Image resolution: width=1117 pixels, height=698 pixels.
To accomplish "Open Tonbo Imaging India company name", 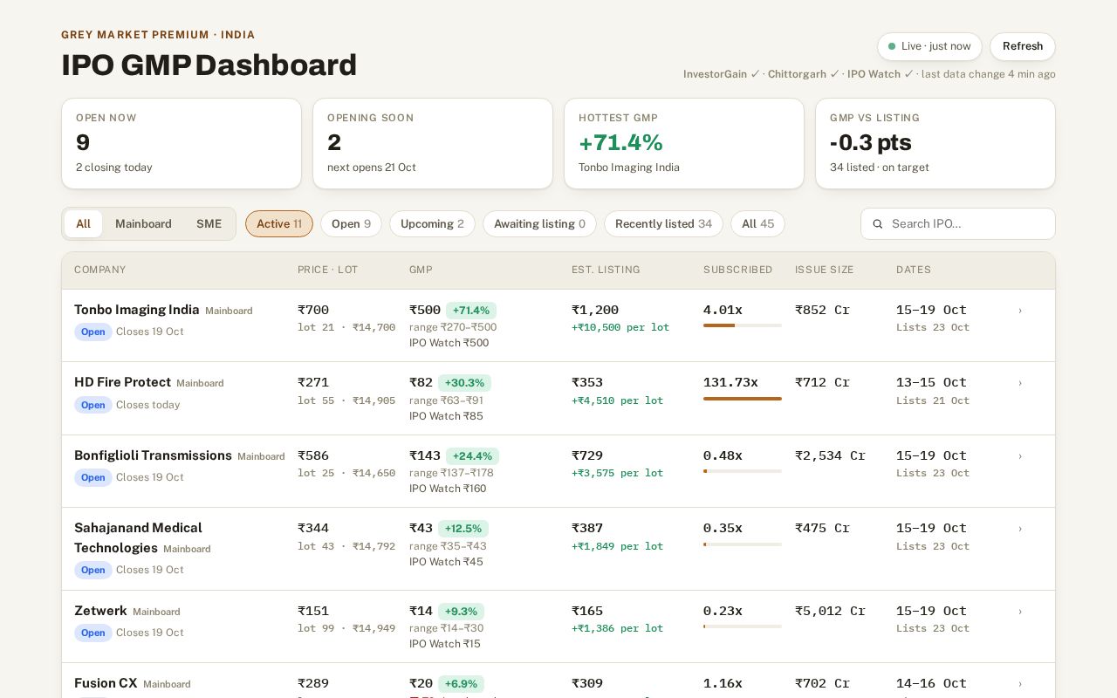I will point(137,310).
